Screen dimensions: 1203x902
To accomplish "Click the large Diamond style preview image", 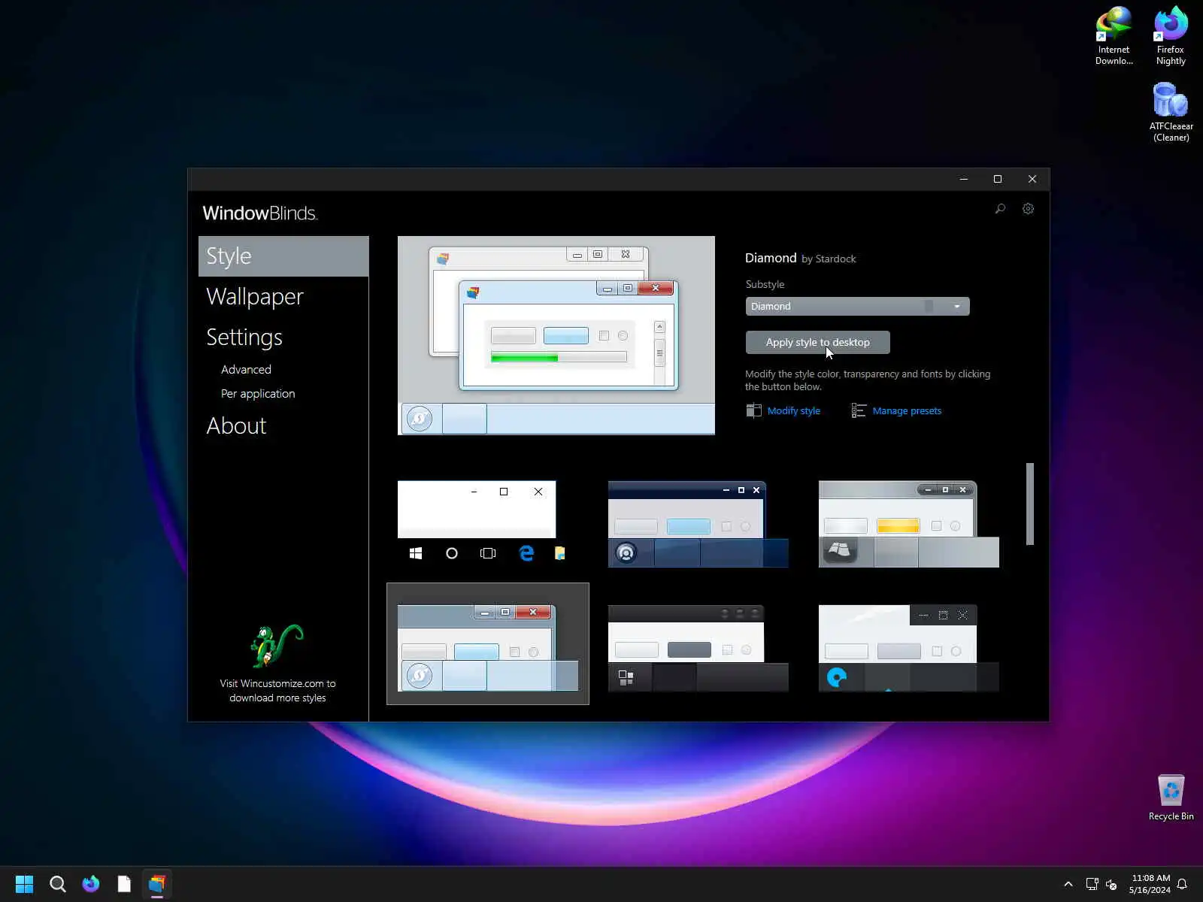I will (x=556, y=335).
